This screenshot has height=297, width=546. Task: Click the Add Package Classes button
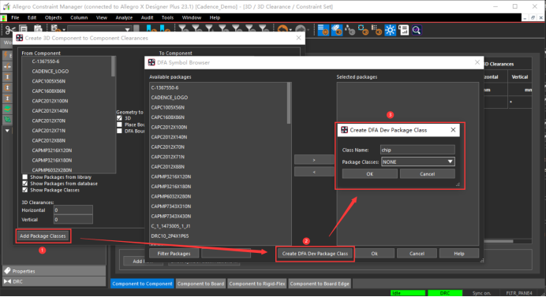click(x=43, y=236)
